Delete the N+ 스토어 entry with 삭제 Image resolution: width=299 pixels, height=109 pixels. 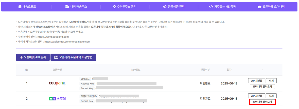271,96
